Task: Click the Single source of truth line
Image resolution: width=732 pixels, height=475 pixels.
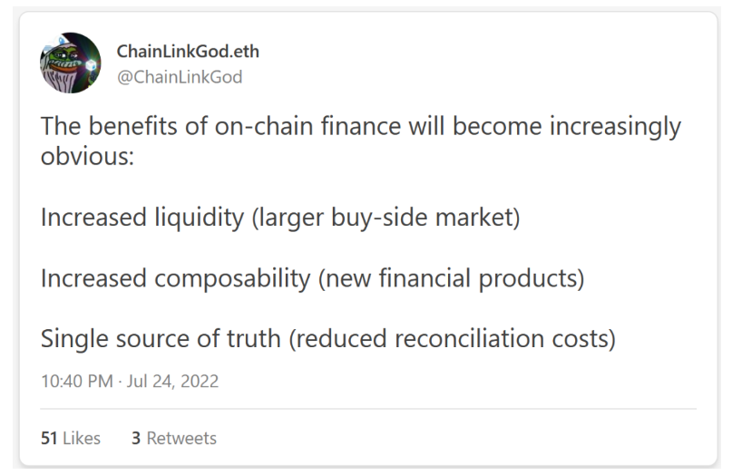Action: point(328,339)
